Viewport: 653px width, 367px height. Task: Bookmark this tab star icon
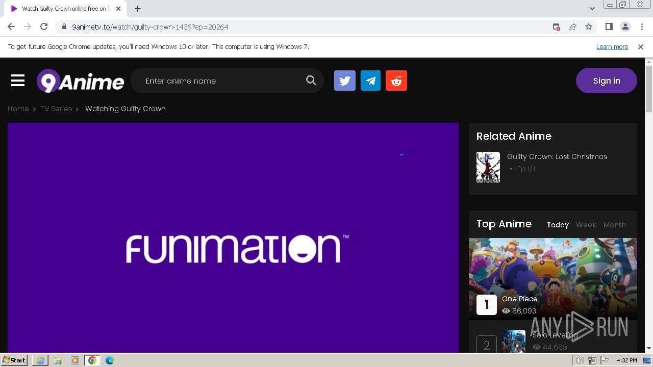(589, 27)
